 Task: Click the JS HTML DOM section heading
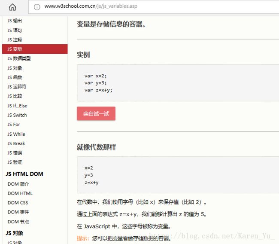click(24, 174)
